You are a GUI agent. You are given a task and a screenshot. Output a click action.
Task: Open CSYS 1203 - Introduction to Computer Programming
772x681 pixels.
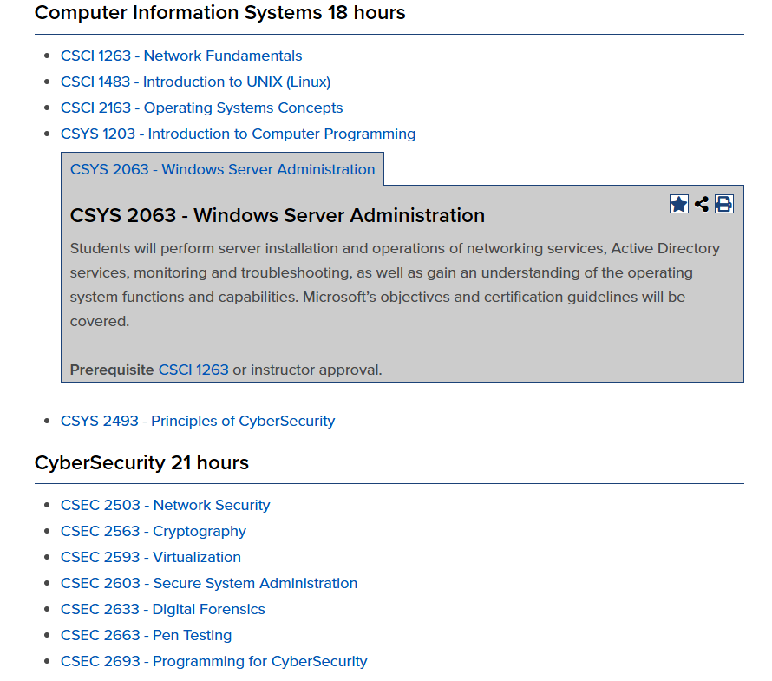pos(238,134)
